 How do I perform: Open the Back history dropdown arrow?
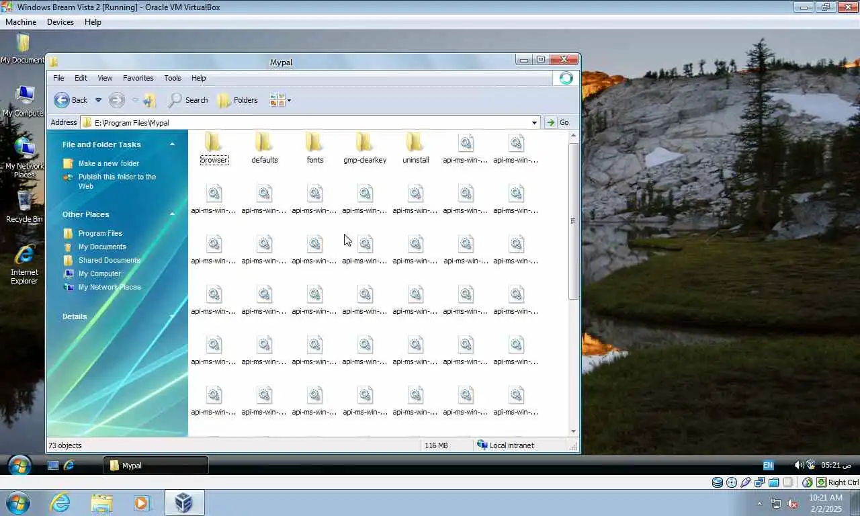tap(98, 100)
